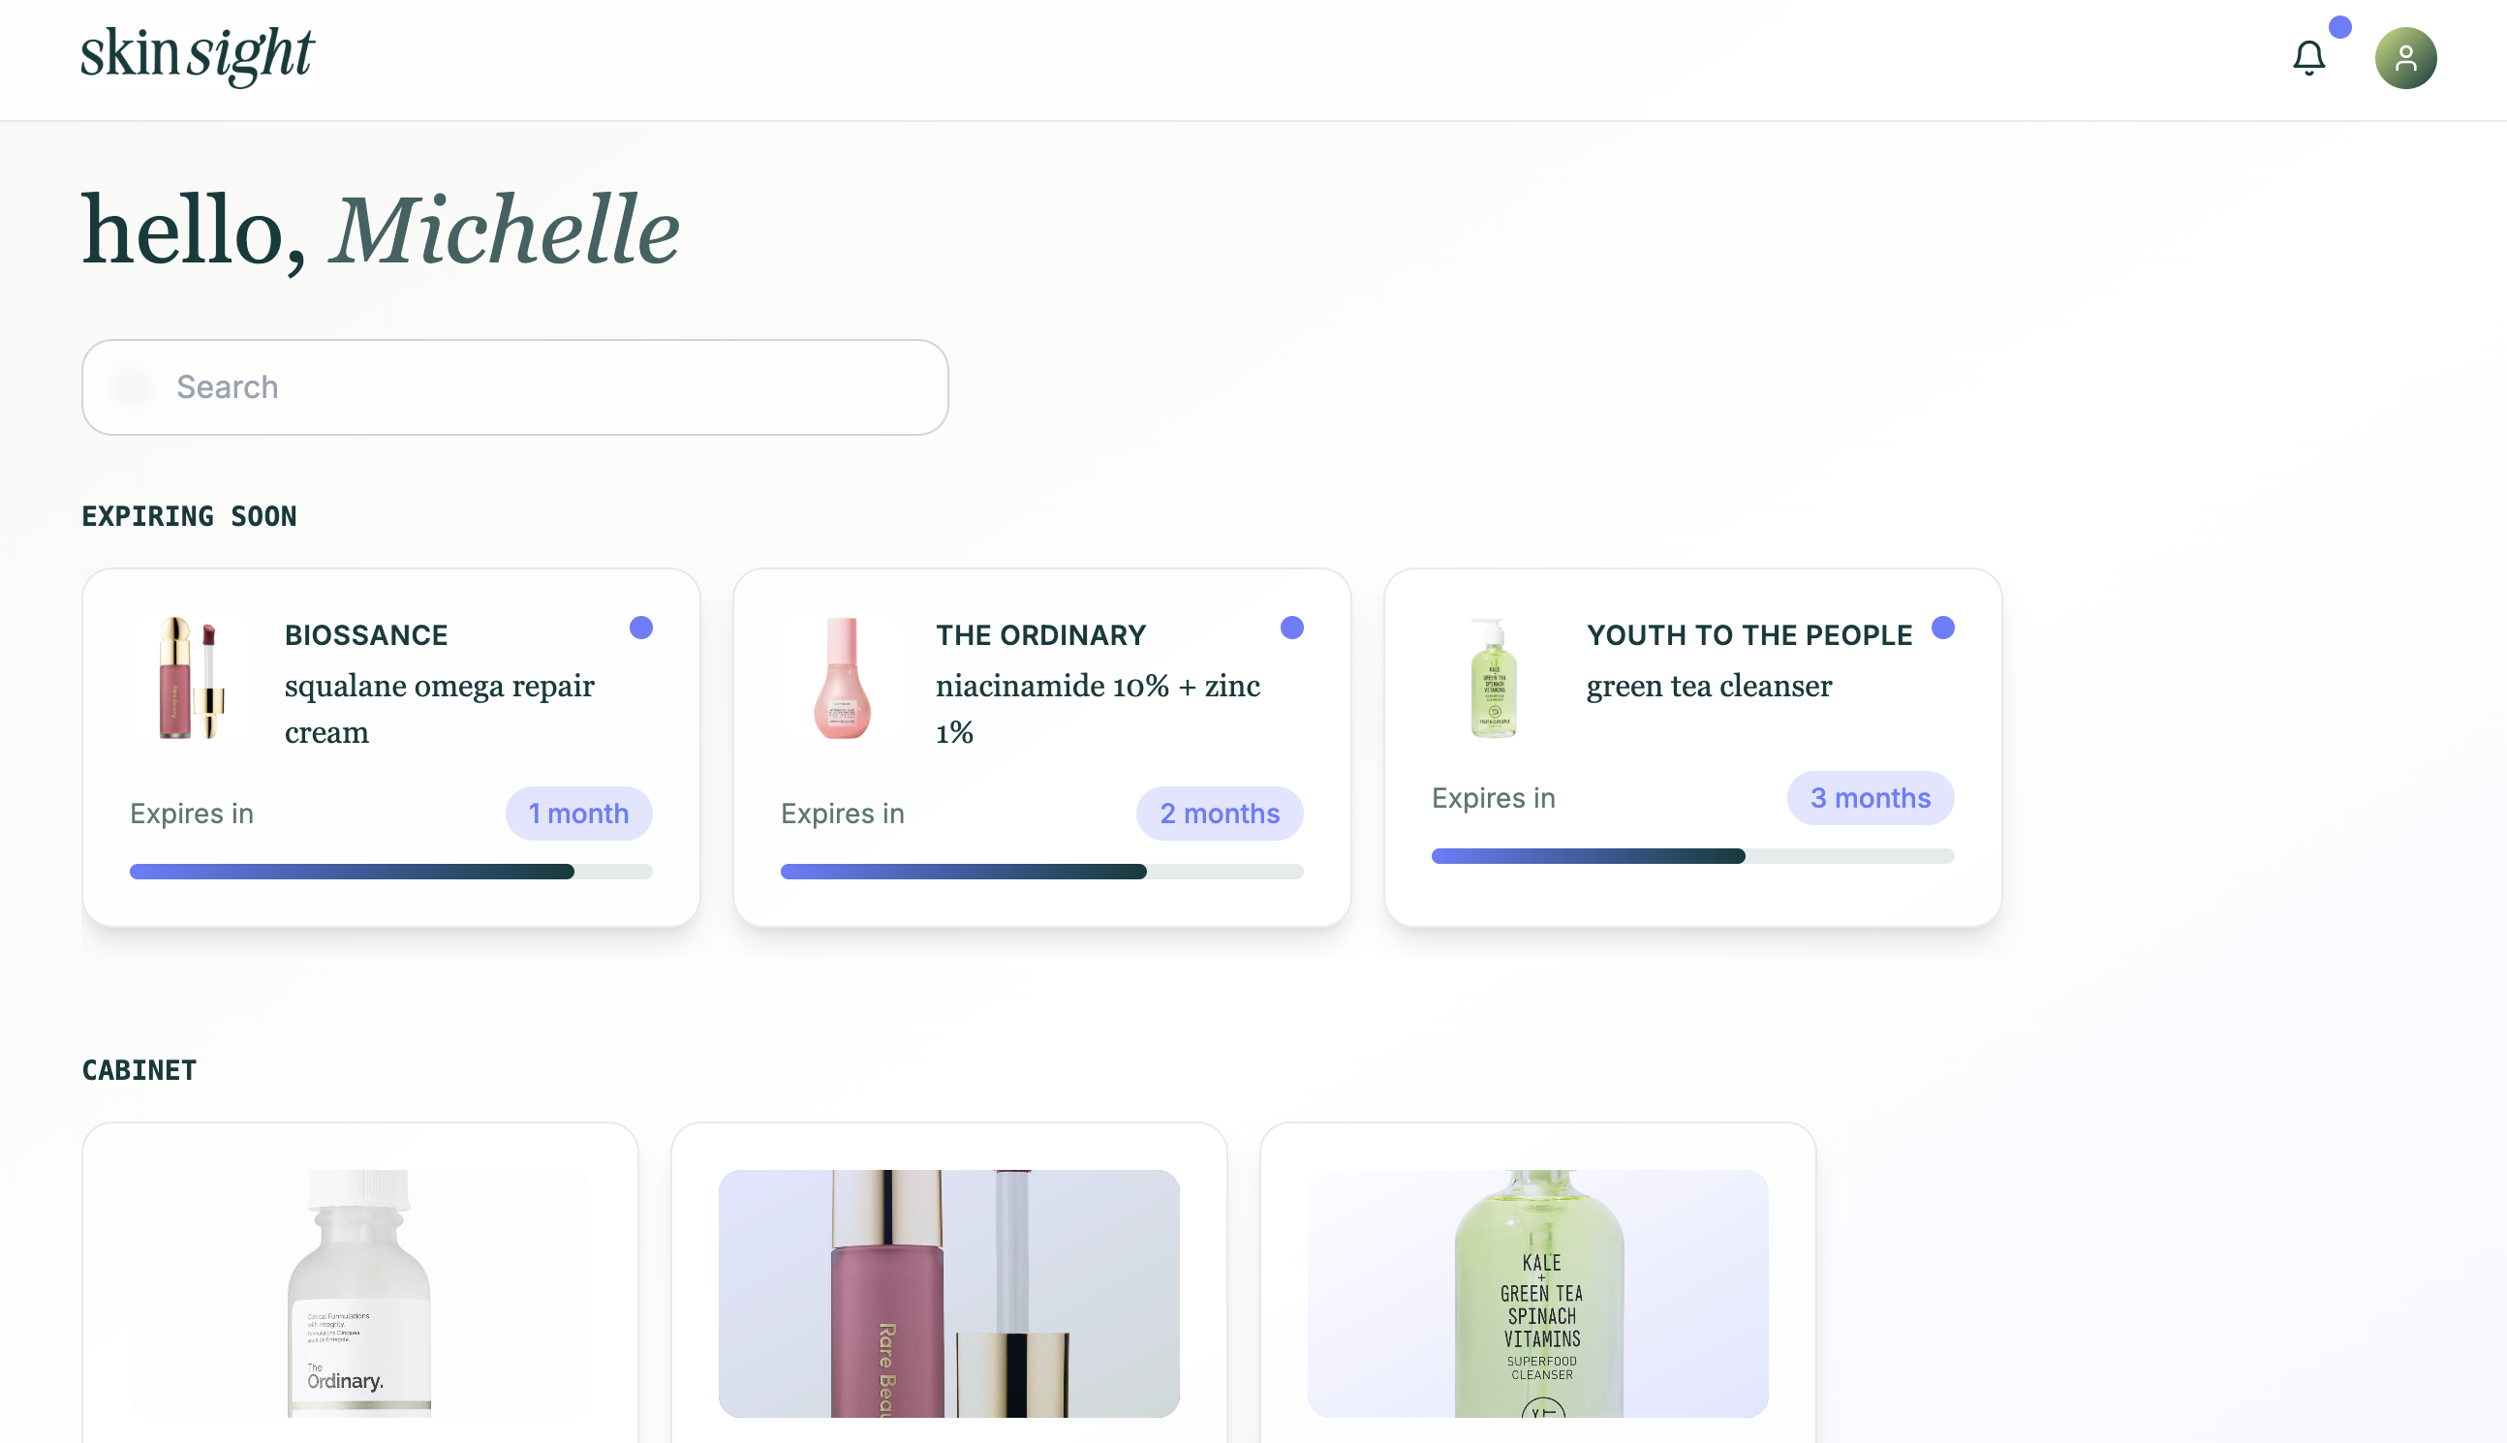Open the Rare Beauty cabinet thumbnail

948,1292
